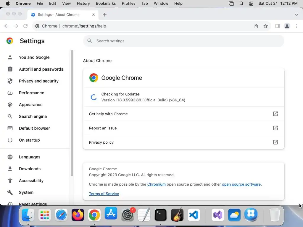
Task: Open Control Center in menu bar
Action: (251, 4)
